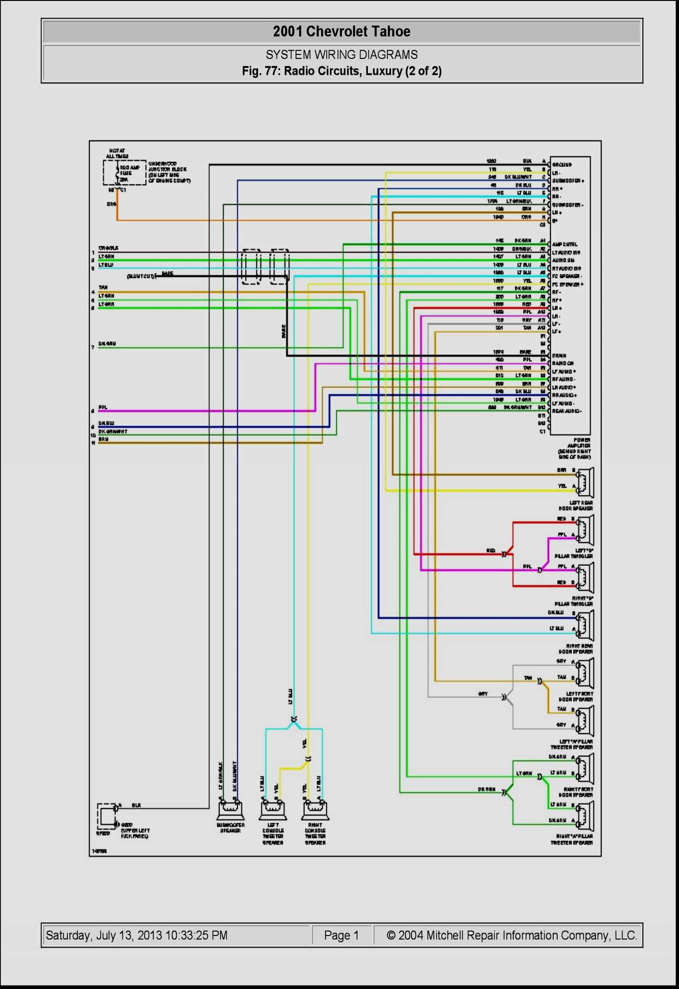Click the right rear door speaker symbol
The image size is (679, 989).
(585, 625)
